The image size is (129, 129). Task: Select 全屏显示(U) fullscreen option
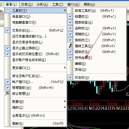click(35, 115)
